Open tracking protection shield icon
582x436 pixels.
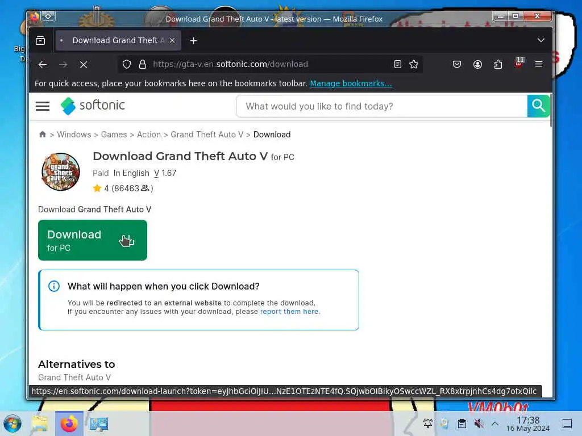[127, 65]
